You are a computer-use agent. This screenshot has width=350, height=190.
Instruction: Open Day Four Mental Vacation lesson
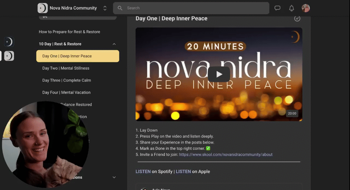66,92
